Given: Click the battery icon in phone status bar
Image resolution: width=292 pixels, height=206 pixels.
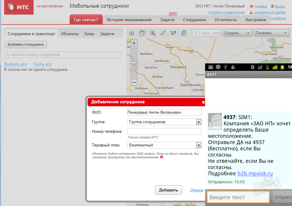Looking at the screenshot, I should coord(282,67).
